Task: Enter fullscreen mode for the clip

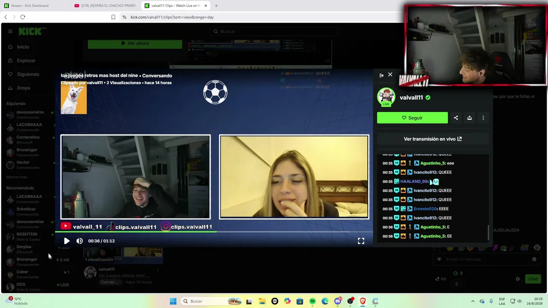Action: coord(361,241)
